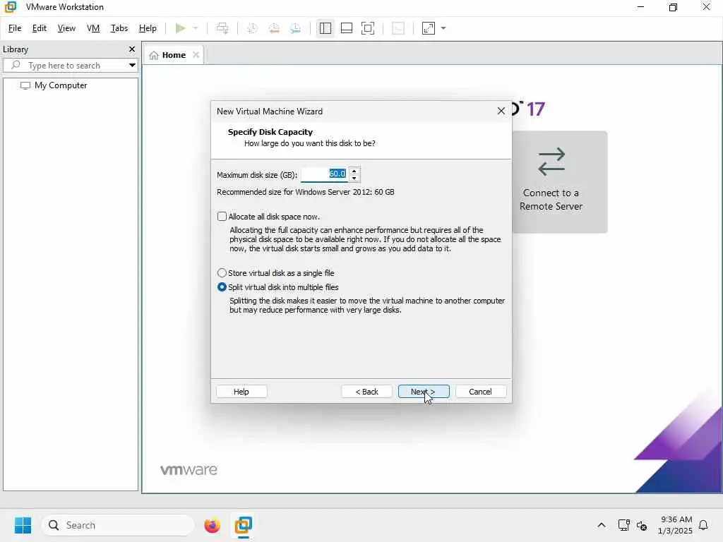
Task: Click the stretch guest display icon
Action: (429, 28)
